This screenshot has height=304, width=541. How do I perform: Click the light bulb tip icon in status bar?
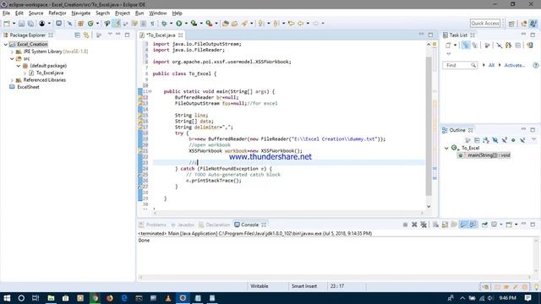(537, 287)
